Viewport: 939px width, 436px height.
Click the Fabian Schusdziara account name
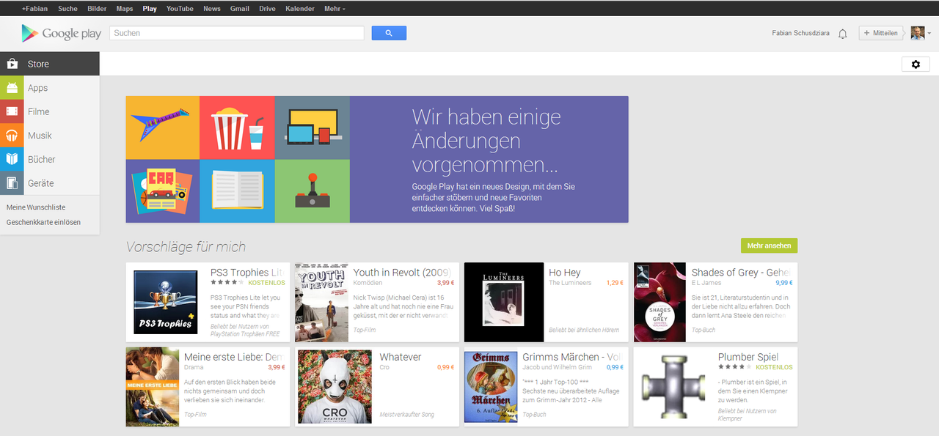[x=801, y=33]
